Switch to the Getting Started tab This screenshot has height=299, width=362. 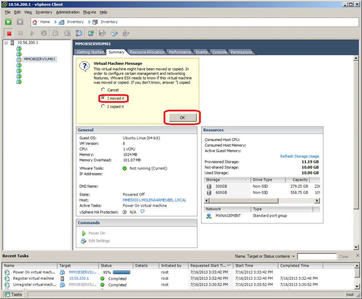pyautogui.click(x=90, y=52)
